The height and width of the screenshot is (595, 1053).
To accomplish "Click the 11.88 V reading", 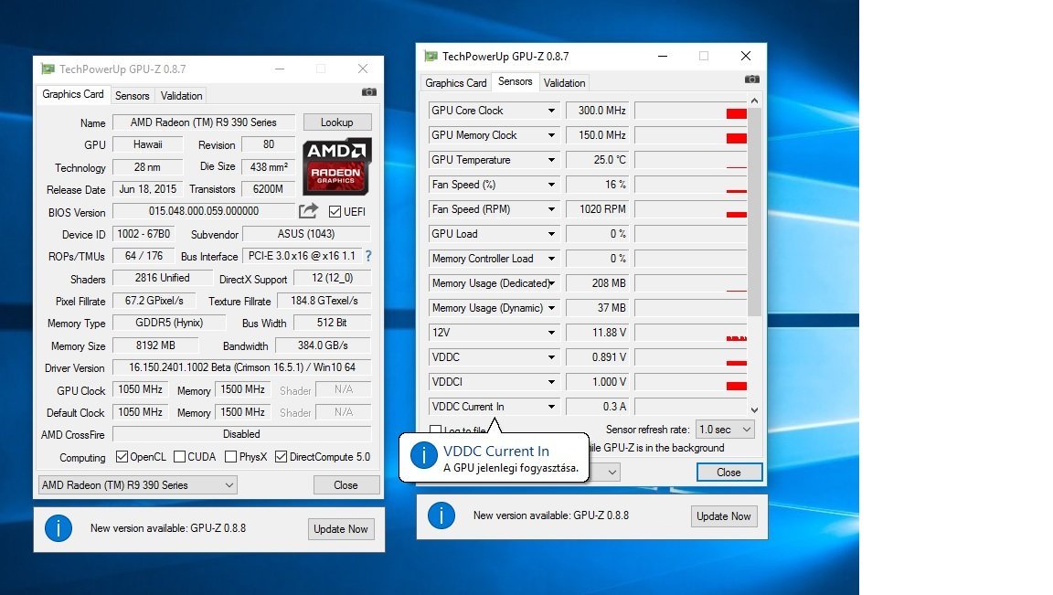I will coord(597,333).
